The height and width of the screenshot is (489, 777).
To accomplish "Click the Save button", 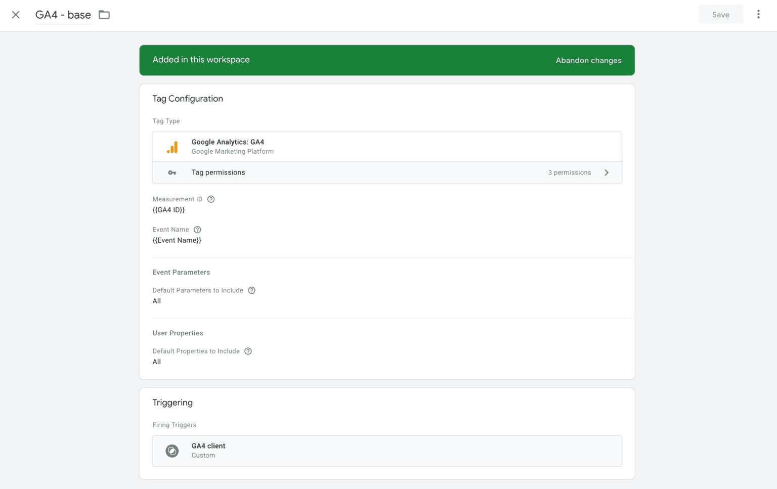I will coord(720,15).
